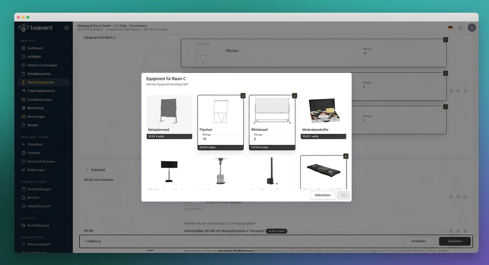Viewport: 489px width, 265px height.
Task: Click the Speichern button
Action: click(x=454, y=241)
